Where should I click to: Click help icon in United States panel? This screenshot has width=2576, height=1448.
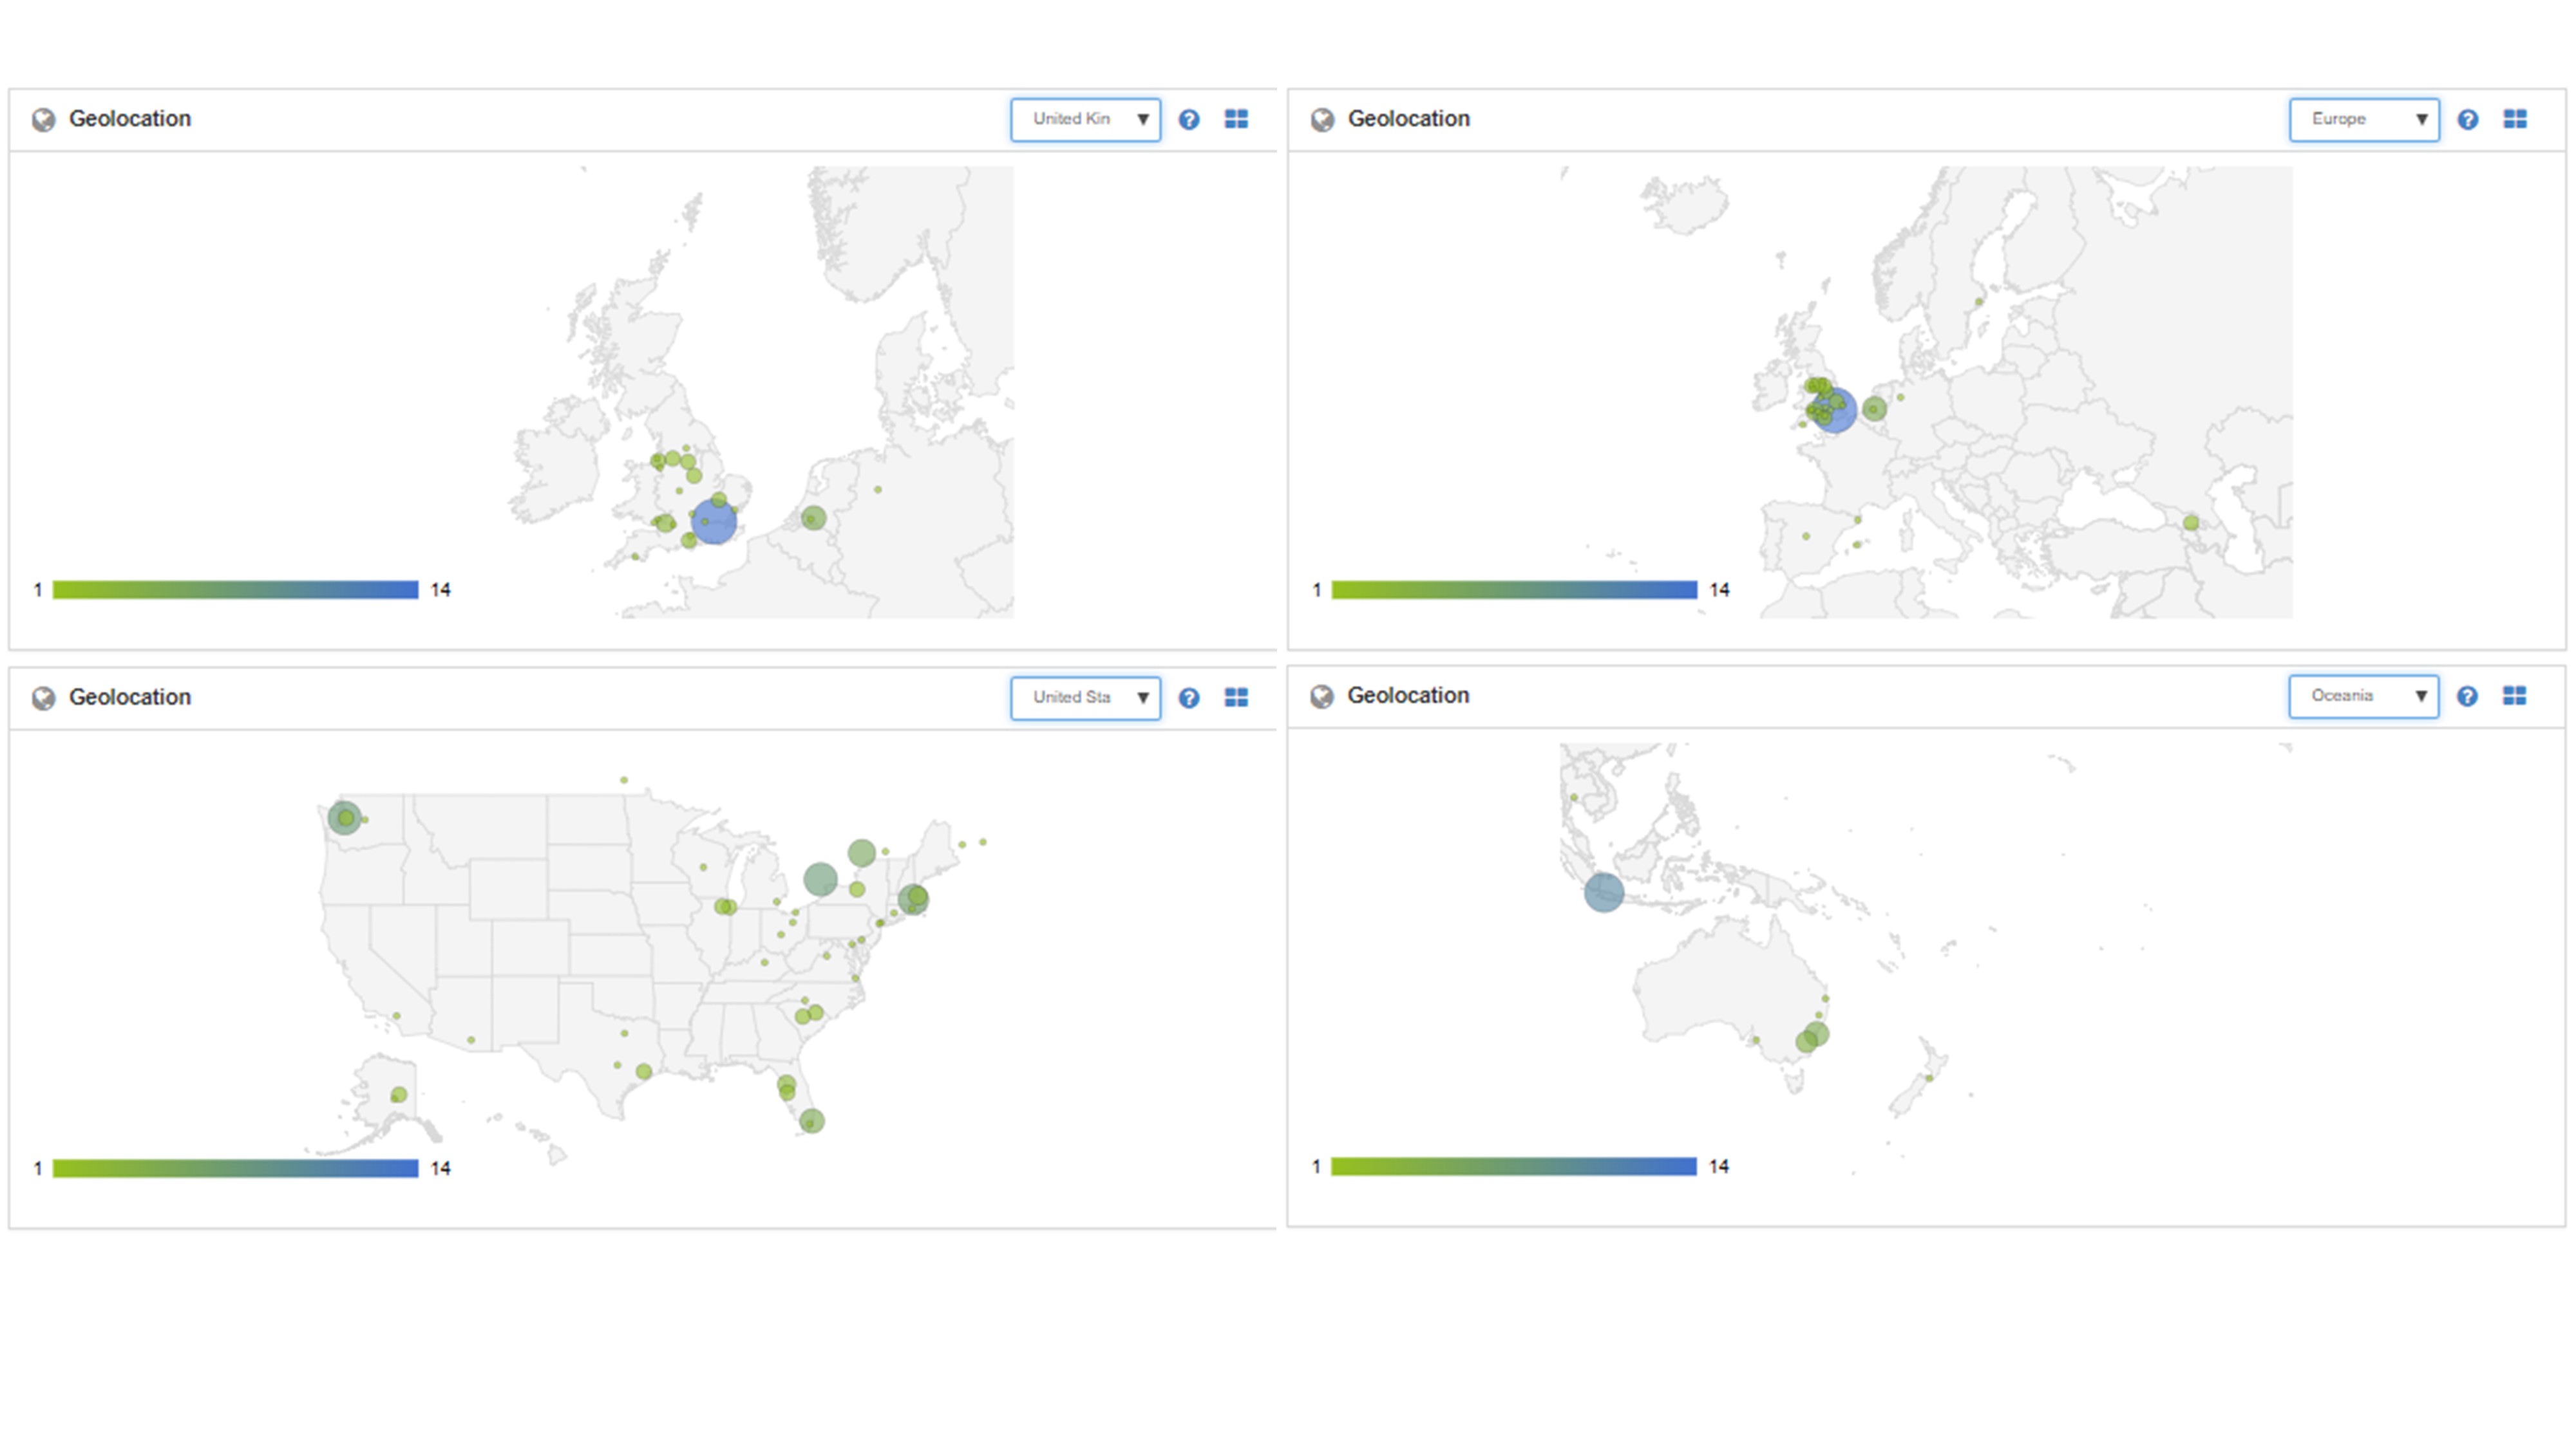pos(1188,698)
